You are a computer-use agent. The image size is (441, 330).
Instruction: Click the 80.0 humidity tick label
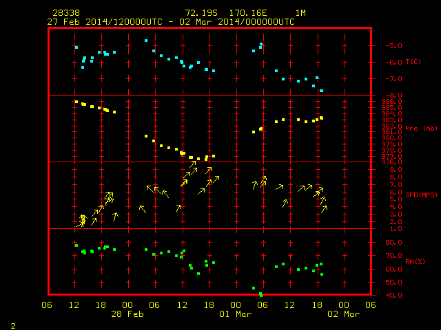tap(393, 243)
